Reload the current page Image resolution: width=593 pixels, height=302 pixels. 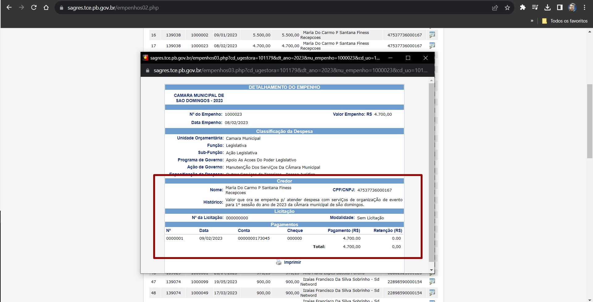pos(34,8)
